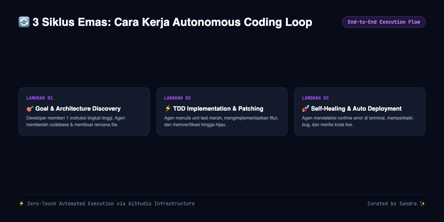444x222 pixels.
Task: Click the lightning bolt icon in Langkah 02
Action: [168, 109]
